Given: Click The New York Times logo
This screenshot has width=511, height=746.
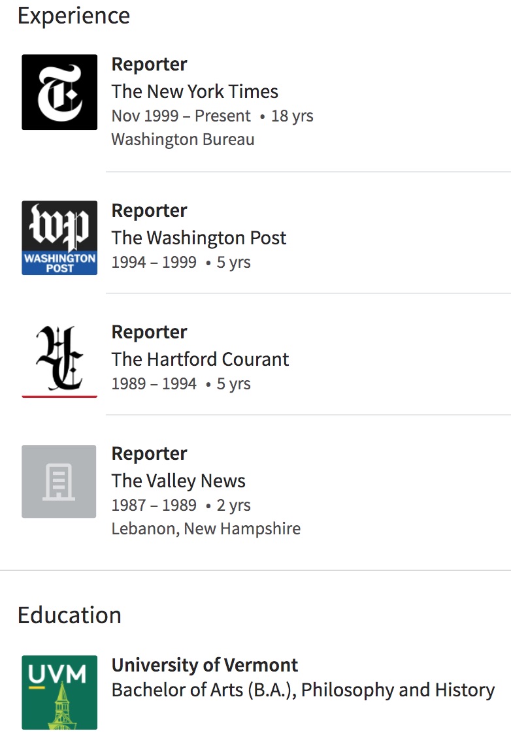Looking at the screenshot, I should click(x=59, y=92).
